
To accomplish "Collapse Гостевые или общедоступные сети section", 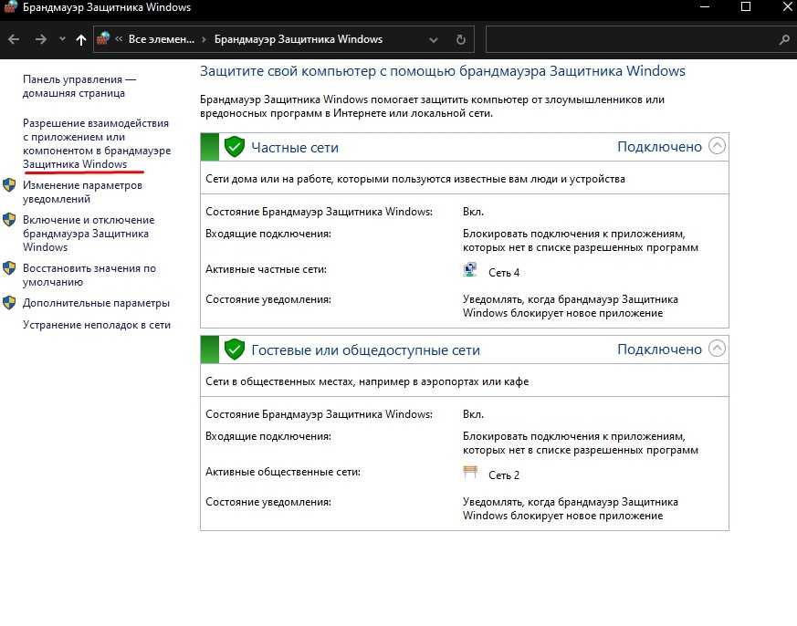I will [717, 349].
